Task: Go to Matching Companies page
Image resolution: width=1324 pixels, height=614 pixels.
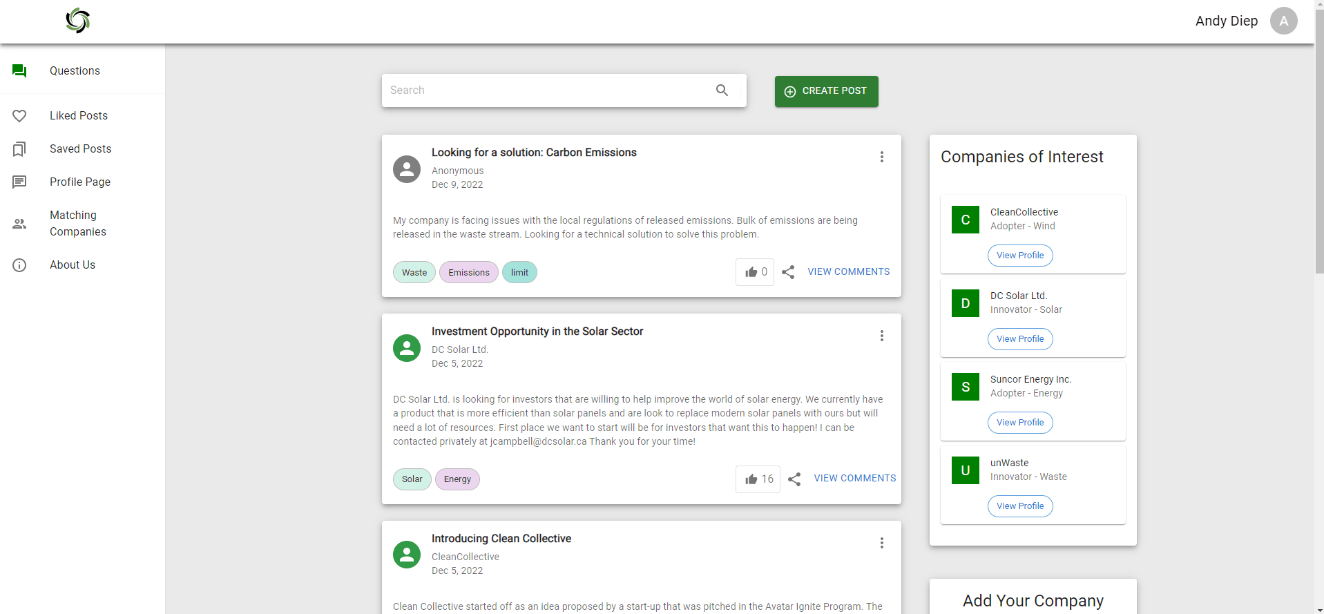Action: pyautogui.click(x=77, y=224)
